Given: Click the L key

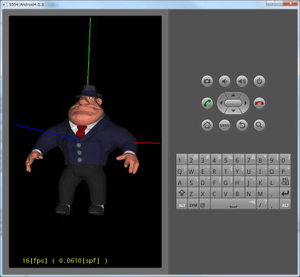Looking at the screenshot, I should coord(273,181).
